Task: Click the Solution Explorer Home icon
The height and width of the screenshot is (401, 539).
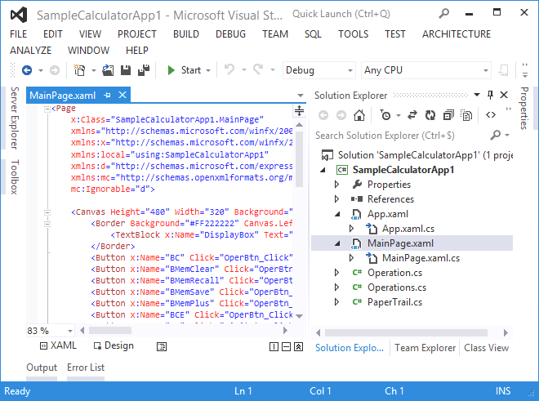Action: click(x=359, y=115)
